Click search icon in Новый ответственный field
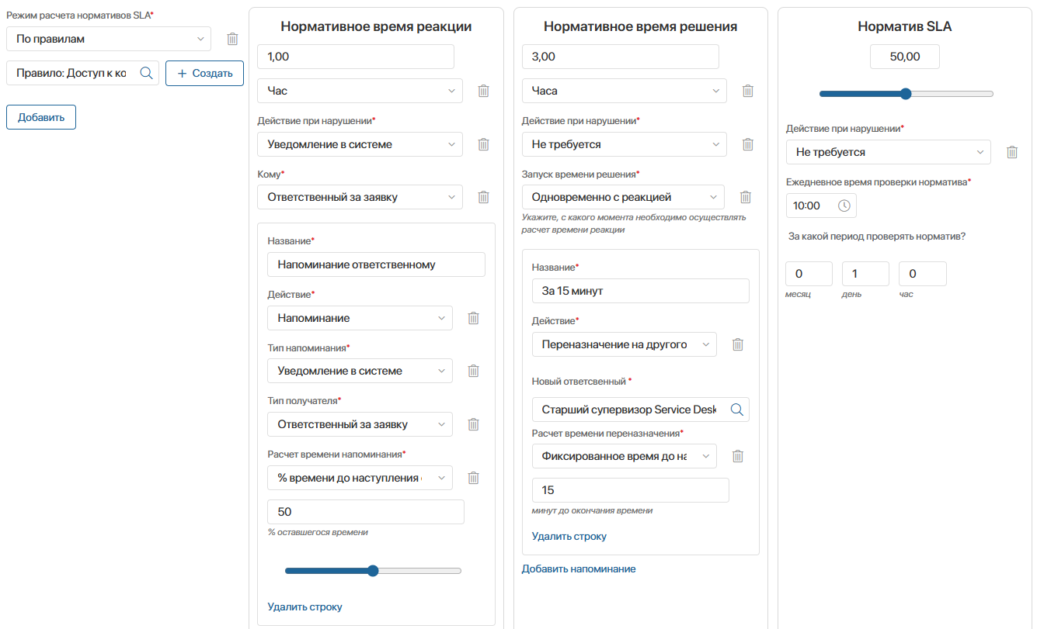The width and height of the screenshot is (1037, 629). 736,410
